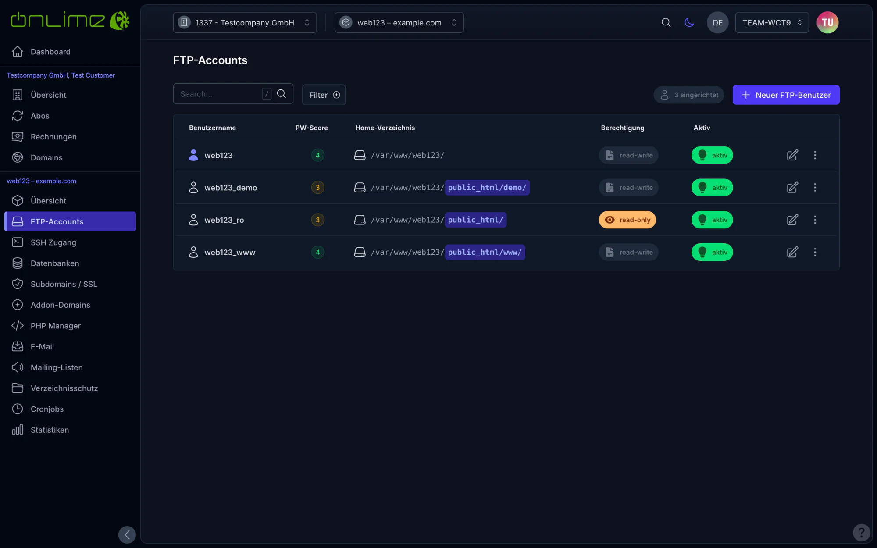The image size is (877, 548).
Task: Click the search magnifier in FTP search box
Action: pyautogui.click(x=282, y=94)
